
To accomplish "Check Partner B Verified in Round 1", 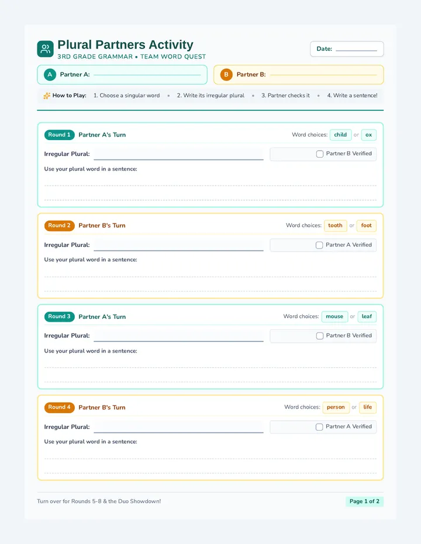I will [x=320, y=154].
